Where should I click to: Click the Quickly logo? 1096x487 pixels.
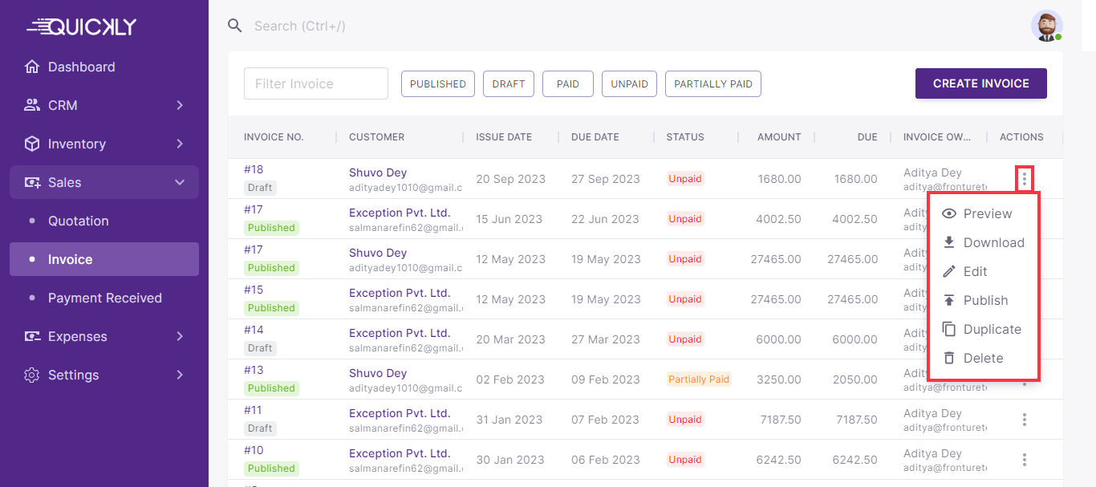click(82, 26)
